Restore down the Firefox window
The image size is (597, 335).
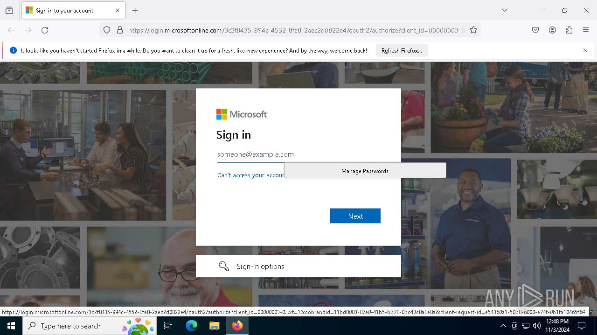[x=565, y=10]
